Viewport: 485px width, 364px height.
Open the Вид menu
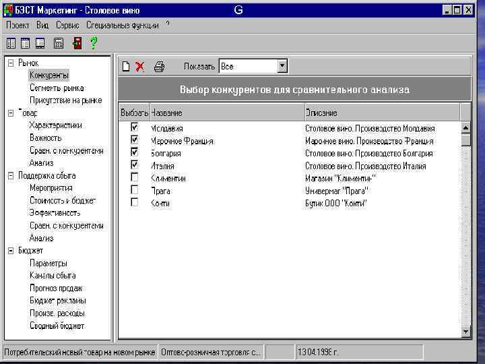coord(42,25)
